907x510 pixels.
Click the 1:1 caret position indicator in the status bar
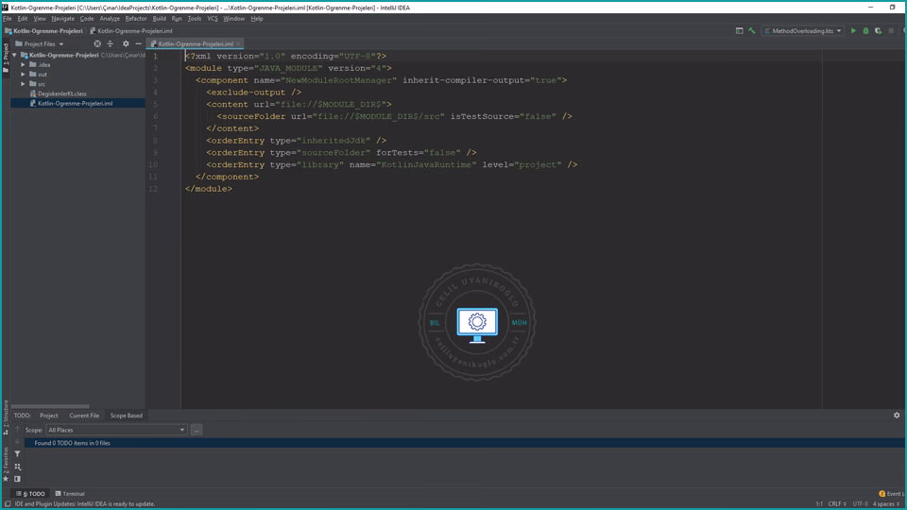tap(819, 503)
